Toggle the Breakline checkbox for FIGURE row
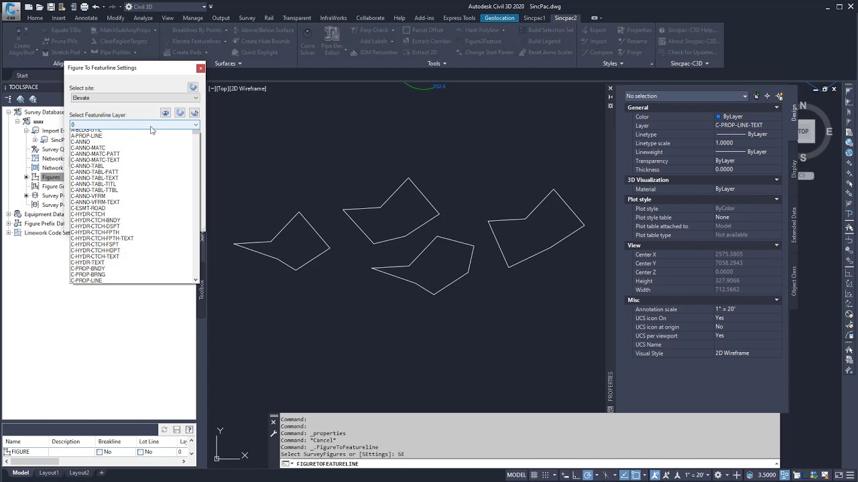Viewport: 858px width, 482px height. coord(99,452)
